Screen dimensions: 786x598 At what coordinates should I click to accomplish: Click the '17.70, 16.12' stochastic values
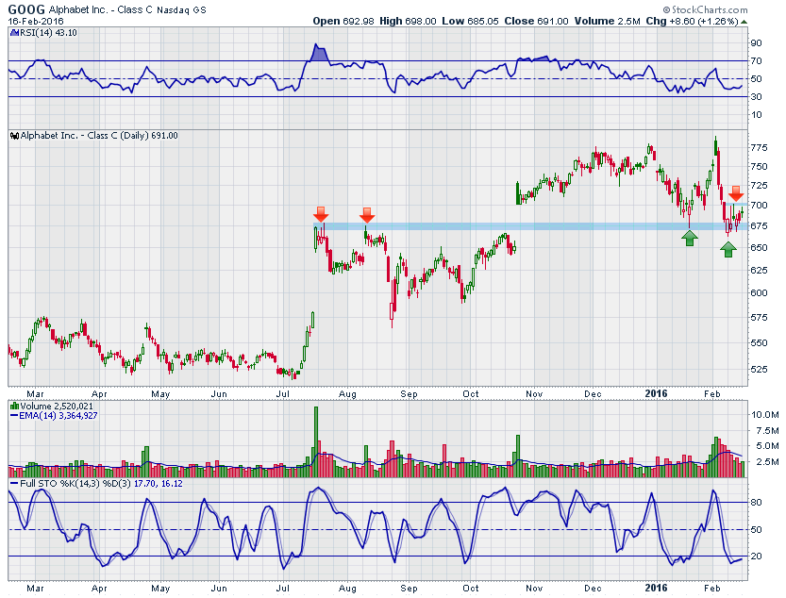[158, 484]
